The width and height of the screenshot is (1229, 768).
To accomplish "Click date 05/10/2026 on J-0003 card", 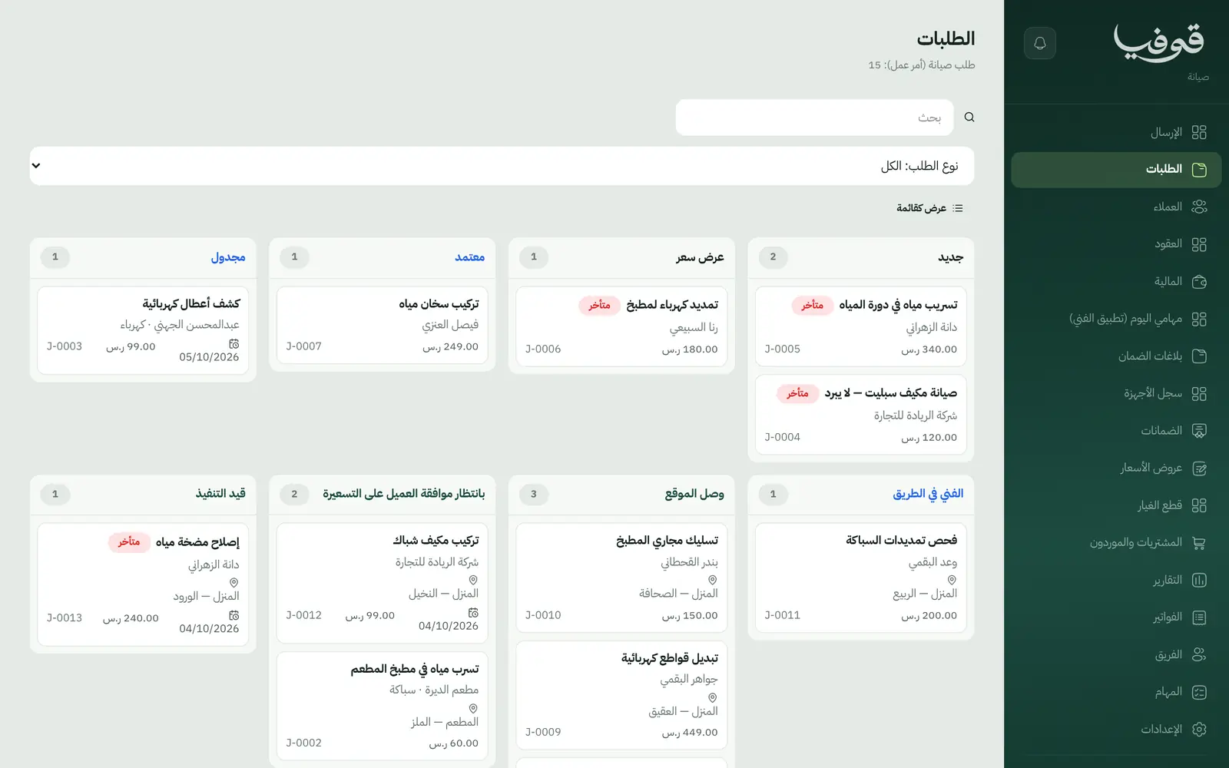I will pyautogui.click(x=209, y=357).
